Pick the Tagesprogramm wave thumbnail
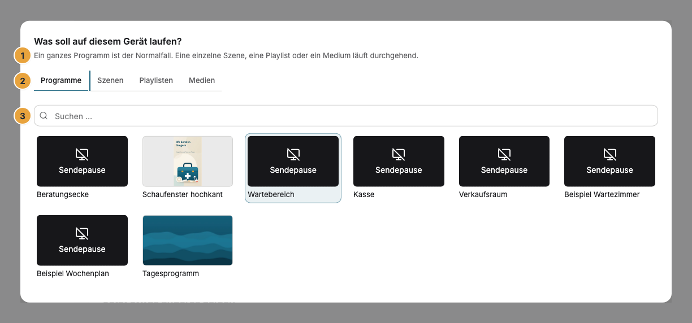The width and height of the screenshot is (692, 323). click(188, 241)
